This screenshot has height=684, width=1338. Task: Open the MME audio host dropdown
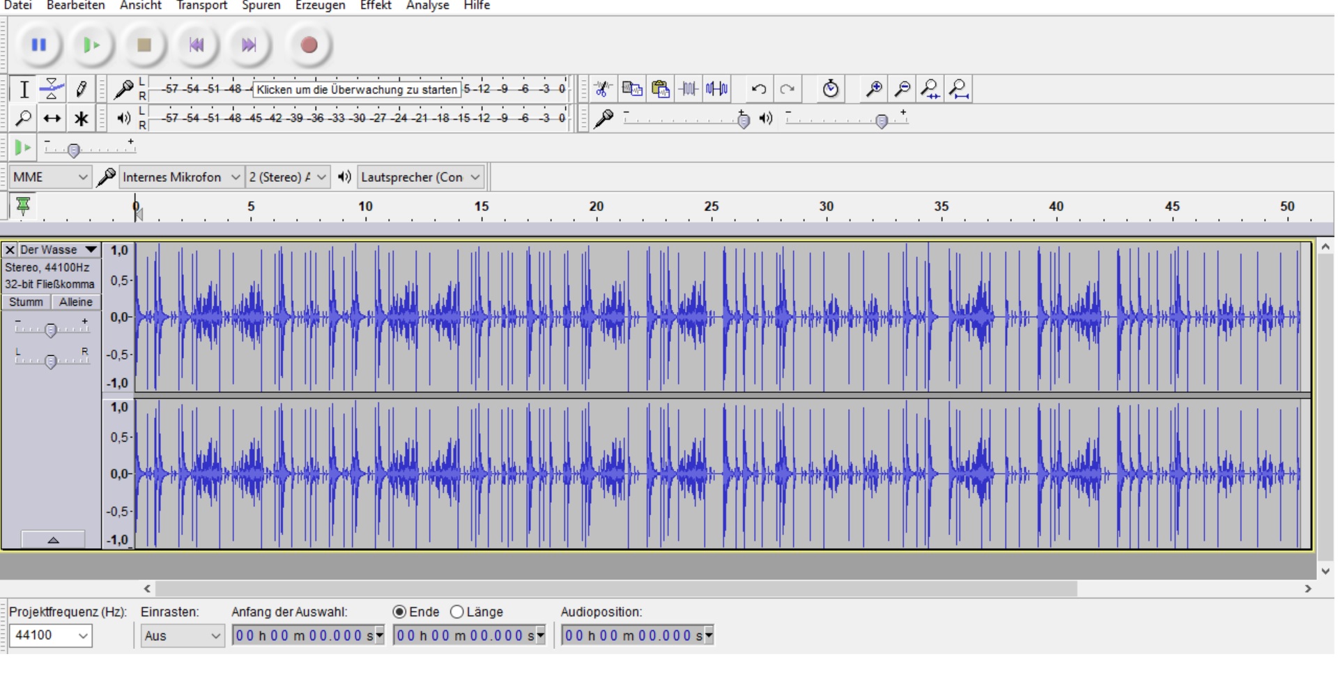tap(50, 178)
